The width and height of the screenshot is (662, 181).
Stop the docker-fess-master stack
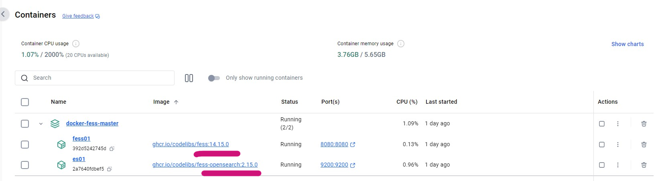tap(602, 124)
